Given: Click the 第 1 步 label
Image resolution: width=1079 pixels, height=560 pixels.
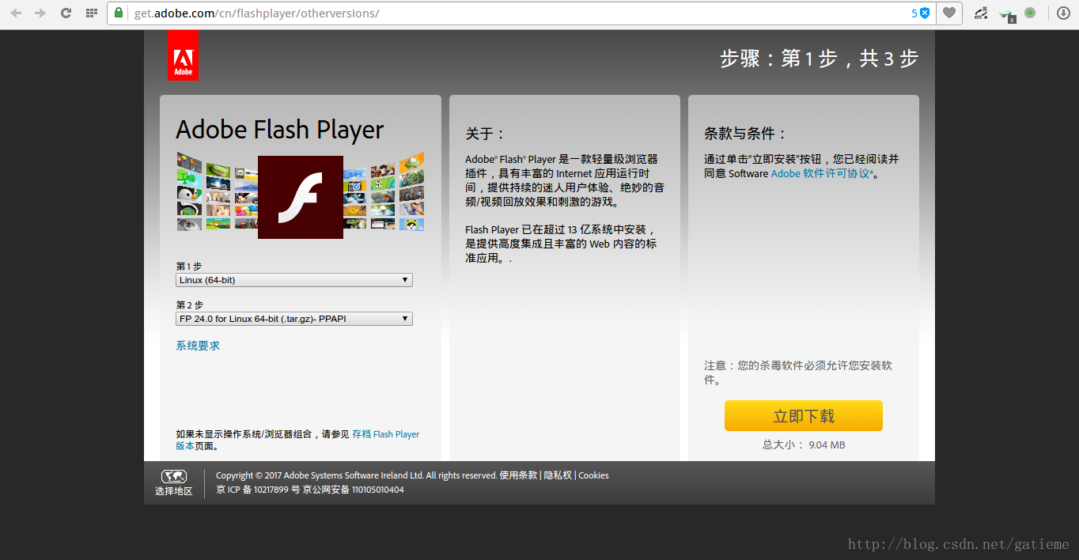Looking at the screenshot, I should tap(188, 266).
